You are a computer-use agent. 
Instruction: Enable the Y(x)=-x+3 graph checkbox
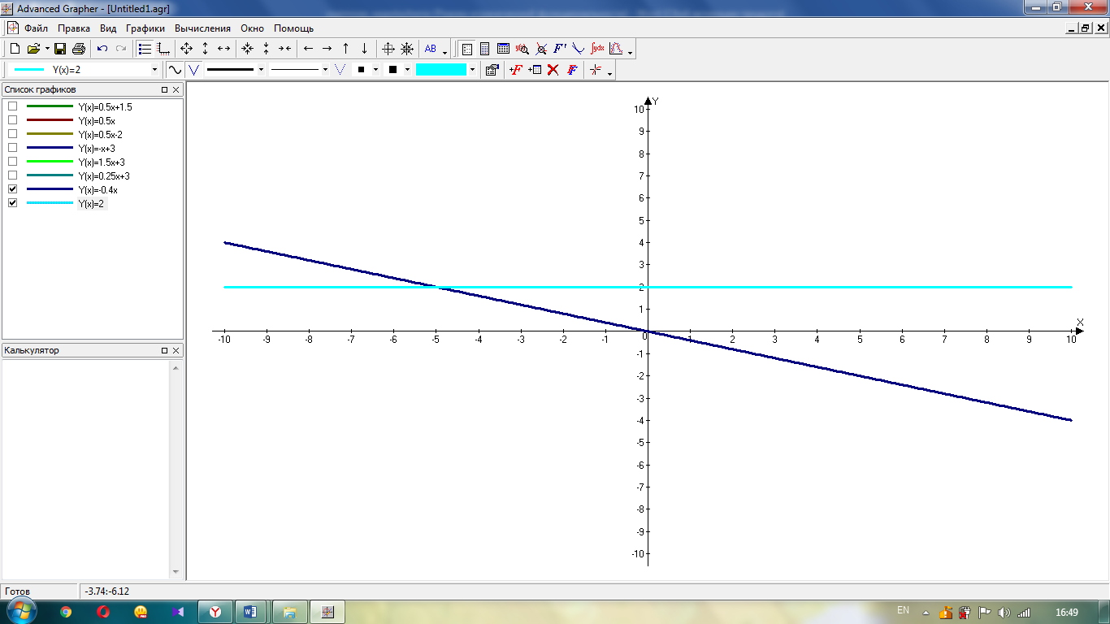point(12,148)
